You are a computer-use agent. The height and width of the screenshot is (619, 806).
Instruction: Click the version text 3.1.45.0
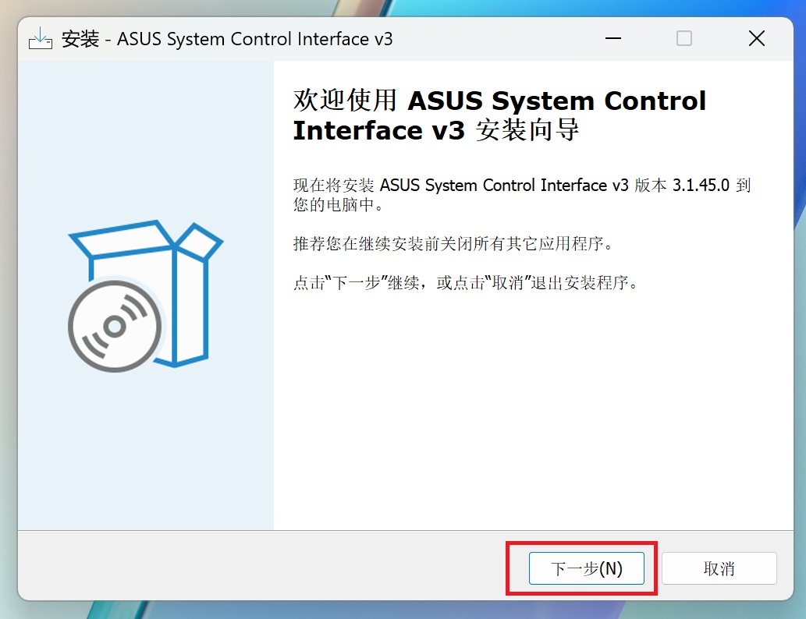tap(701, 185)
